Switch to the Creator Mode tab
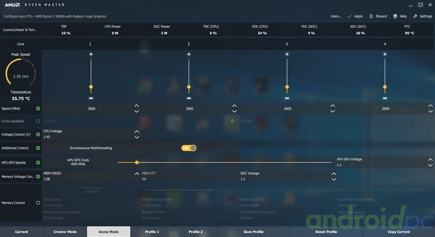Viewport: 435px width, 237px height. coord(65,232)
